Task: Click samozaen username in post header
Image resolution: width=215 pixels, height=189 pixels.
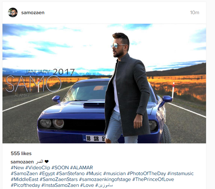Action: 33,13
